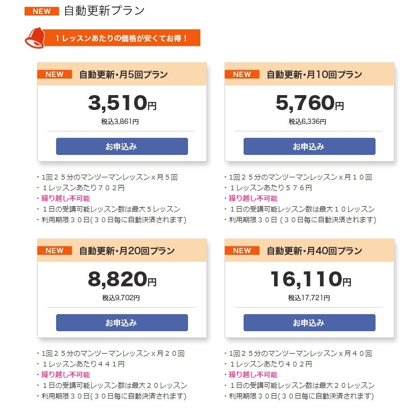Select the 自動更新・月10回プラン card title
414x414 pixels.
click(314, 74)
